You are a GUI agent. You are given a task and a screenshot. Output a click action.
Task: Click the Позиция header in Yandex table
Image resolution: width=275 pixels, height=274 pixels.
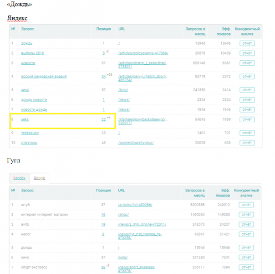tap(103, 29)
